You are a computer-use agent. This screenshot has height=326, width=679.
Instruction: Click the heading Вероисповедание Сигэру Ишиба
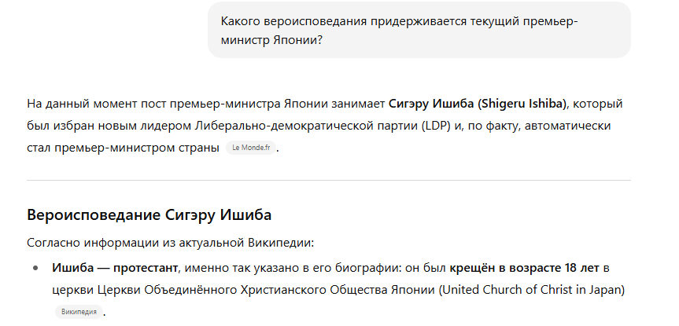149,214
